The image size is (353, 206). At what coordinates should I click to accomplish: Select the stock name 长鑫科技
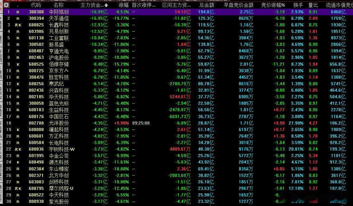(x=59, y=25)
